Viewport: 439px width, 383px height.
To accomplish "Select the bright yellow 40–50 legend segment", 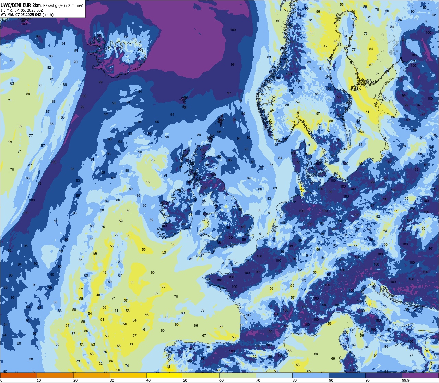I will [x=165, y=375].
